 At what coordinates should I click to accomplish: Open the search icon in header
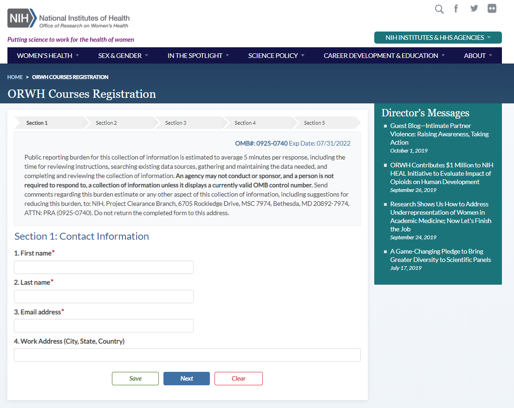[439, 9]
